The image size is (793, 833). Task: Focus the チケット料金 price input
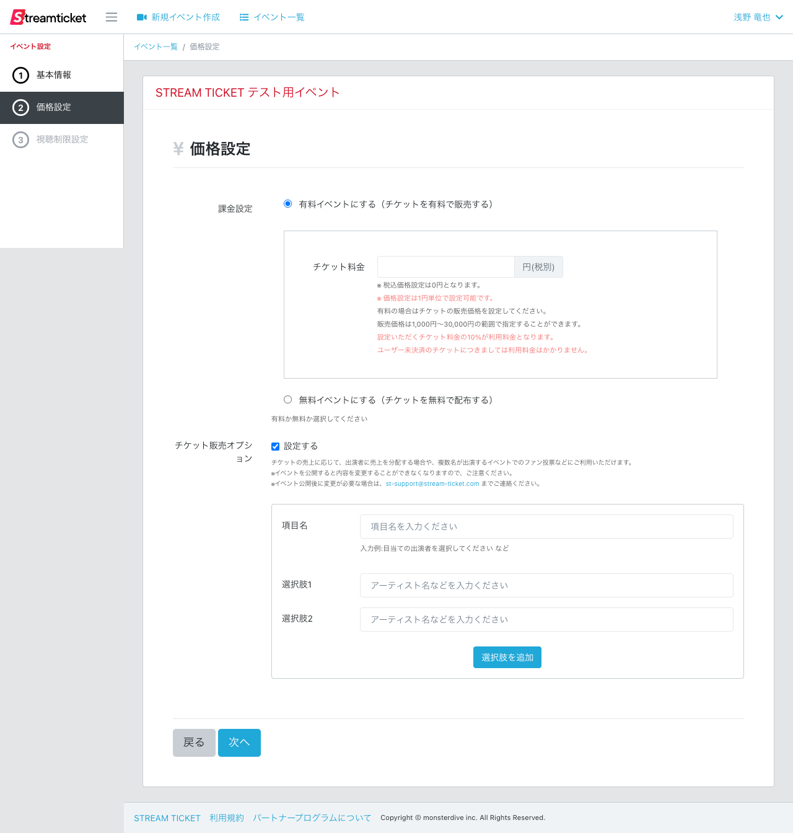(x=446, y=267)
